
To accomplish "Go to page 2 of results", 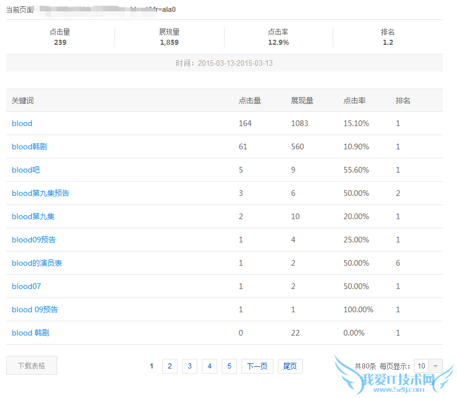I will (x=170, y=366).
